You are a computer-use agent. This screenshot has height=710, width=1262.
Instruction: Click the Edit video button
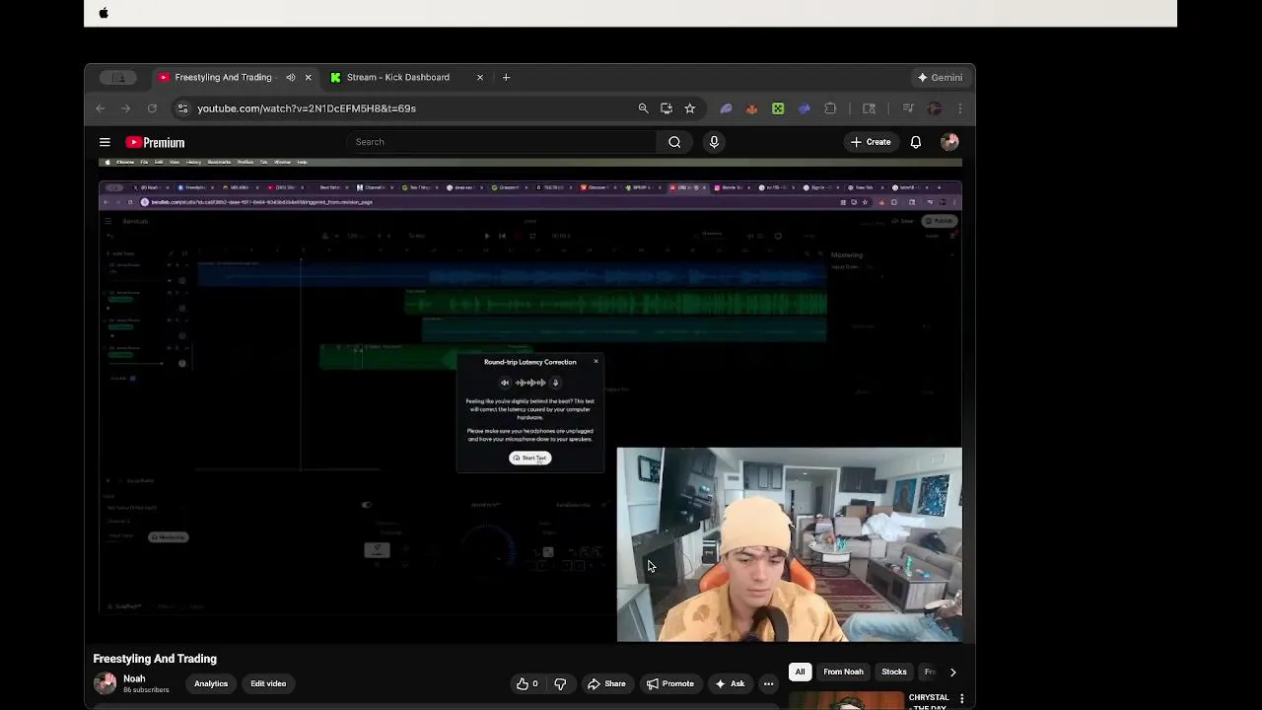click(x=268, y=683)
